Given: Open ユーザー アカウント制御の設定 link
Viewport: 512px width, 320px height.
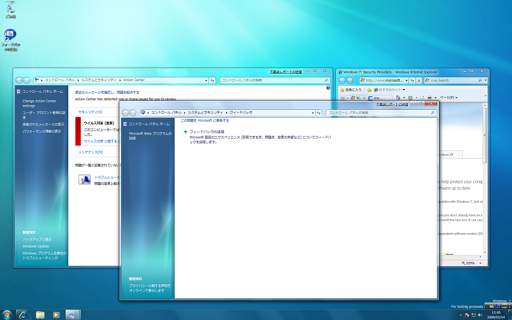Looking at the screenshot, I should click(x=44, y=115).
